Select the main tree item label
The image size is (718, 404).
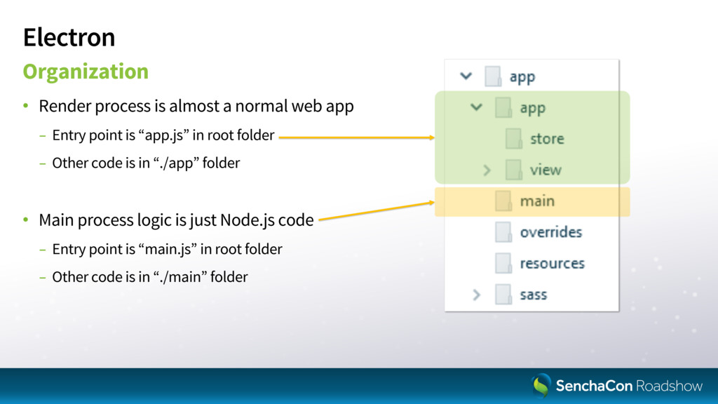(537, 201)
